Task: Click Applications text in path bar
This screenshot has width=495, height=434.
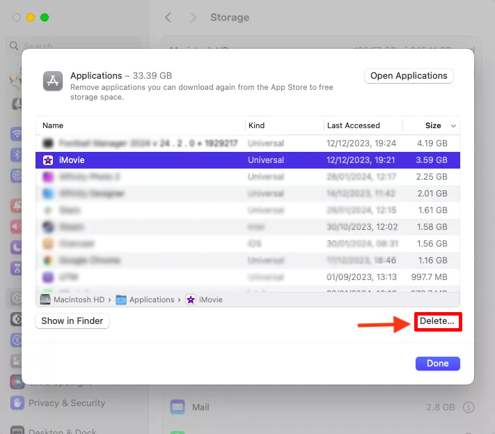Action: (152, 300)
